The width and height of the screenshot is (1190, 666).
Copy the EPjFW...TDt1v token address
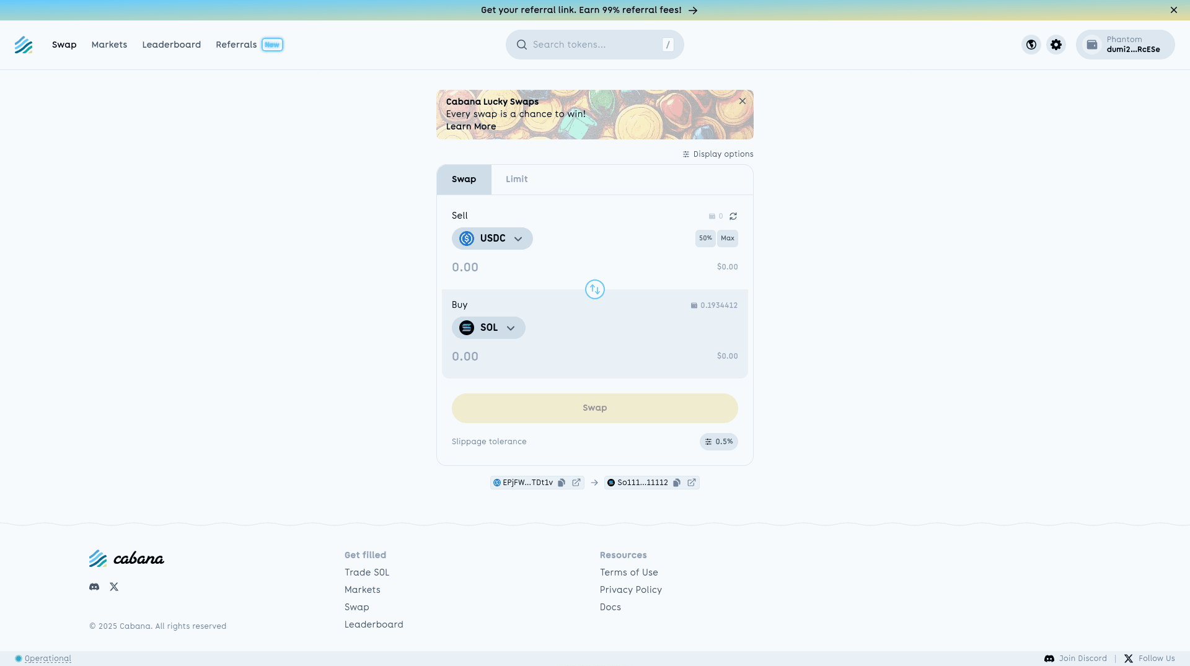tap(562, 483)
